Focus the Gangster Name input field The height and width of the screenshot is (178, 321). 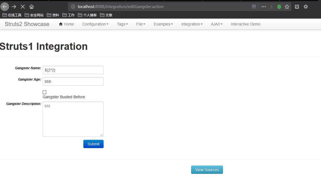[x=73, y=70]
